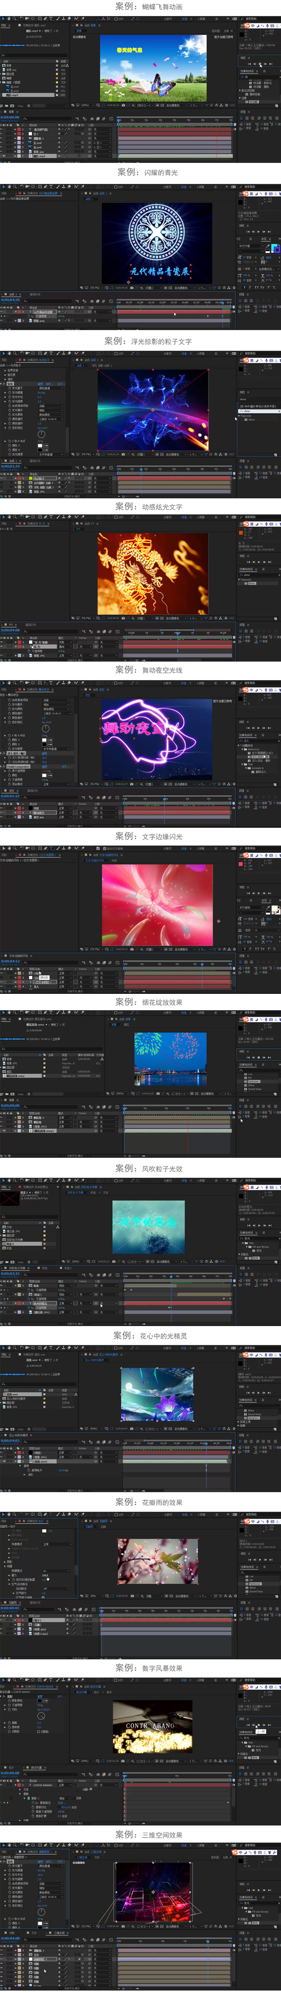Click the 春天的气息 title inside butterfly preview
Viewport: 281px width, 1993px height.
[130, 50]
